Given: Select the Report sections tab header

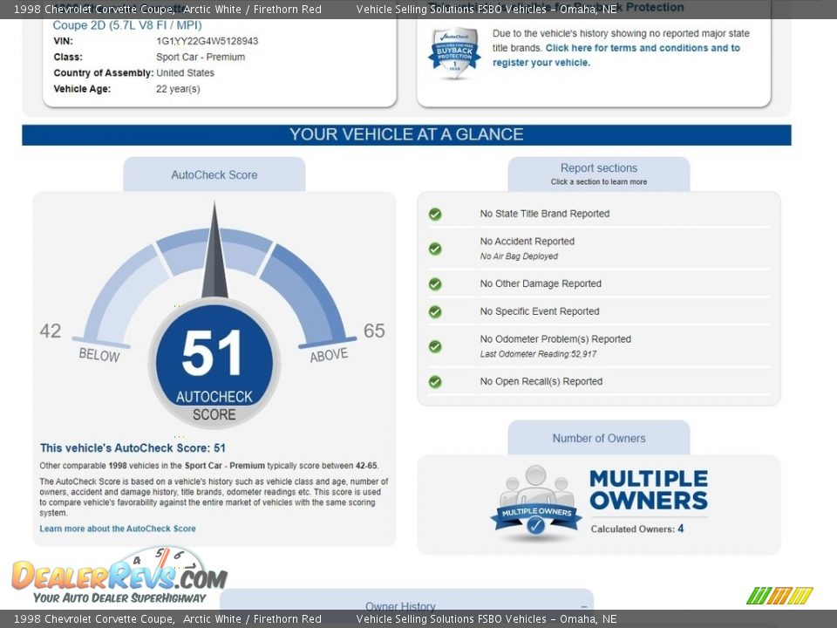Looking at the screenshot, I should click(599, 174).
